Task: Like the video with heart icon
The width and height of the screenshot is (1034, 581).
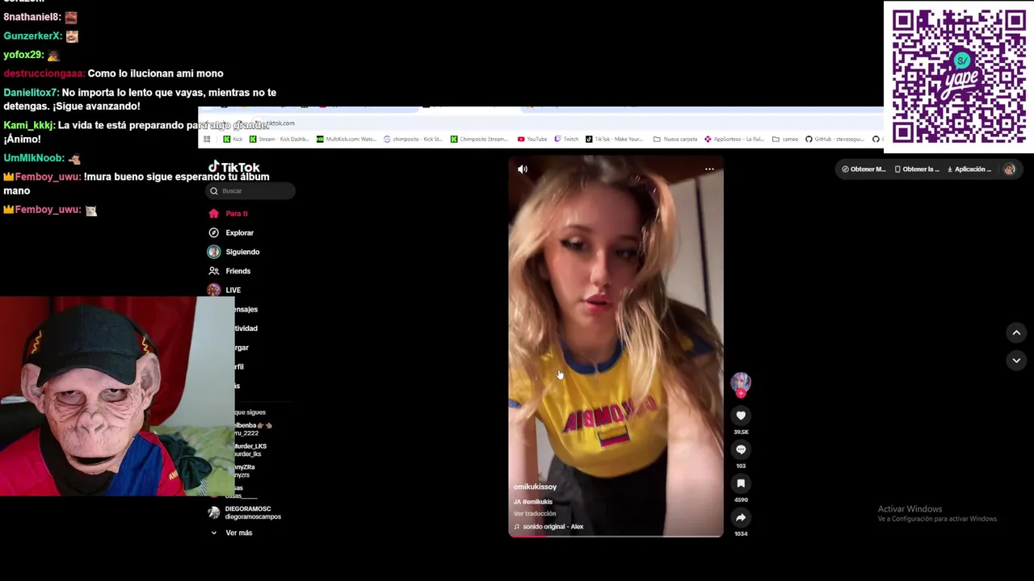Action: coord(741,416)
